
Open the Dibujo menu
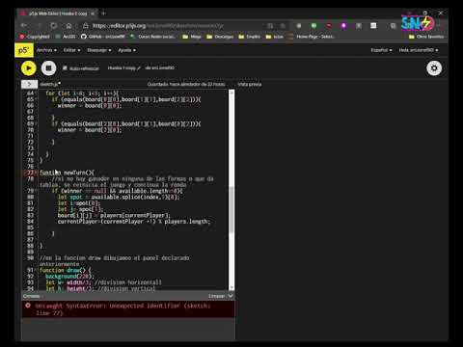[99, 50]
